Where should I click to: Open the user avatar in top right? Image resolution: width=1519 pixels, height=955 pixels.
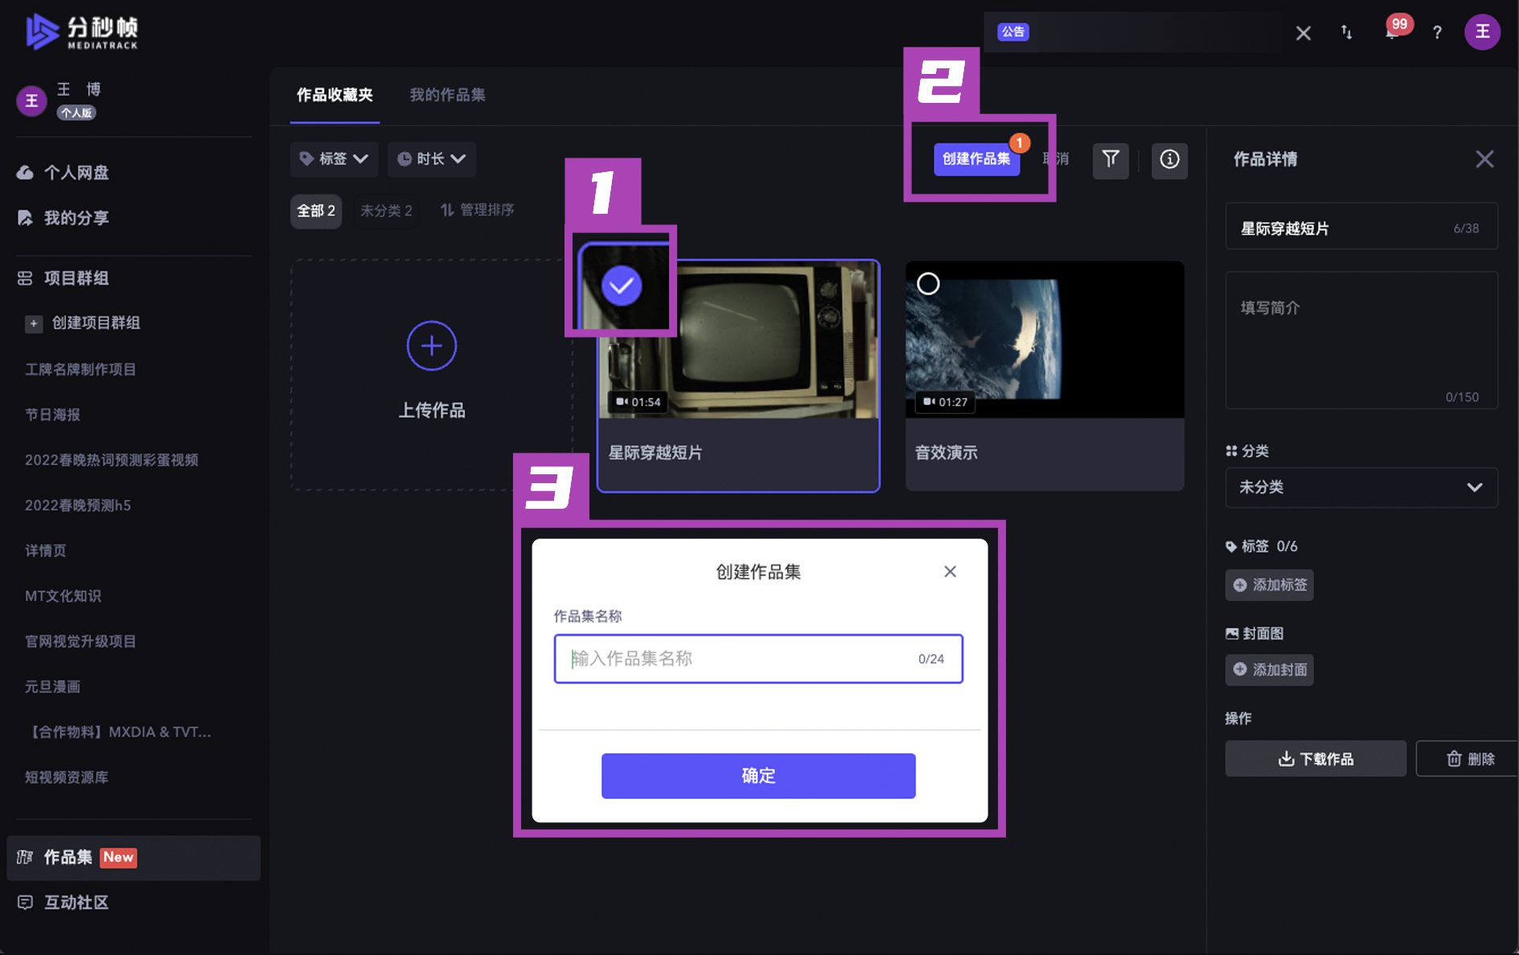(1481, 32)
